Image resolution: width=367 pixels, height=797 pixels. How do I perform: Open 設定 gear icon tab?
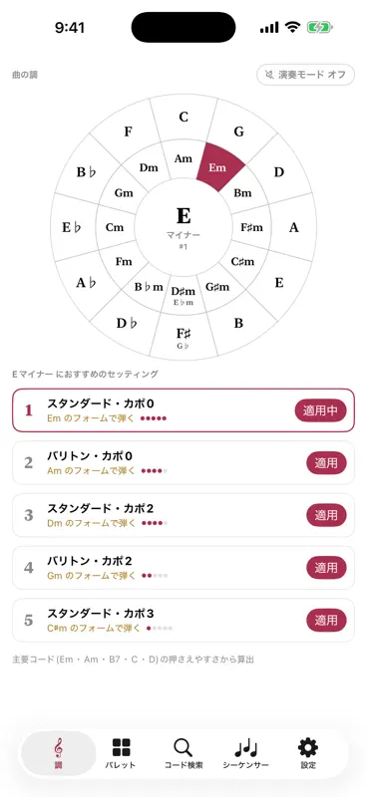[308, 753]
